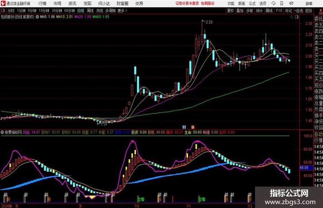This screenshot has width=323, height=208.
Task: Click the 投机: 40.00 indicator value
Action: [156, 133]
